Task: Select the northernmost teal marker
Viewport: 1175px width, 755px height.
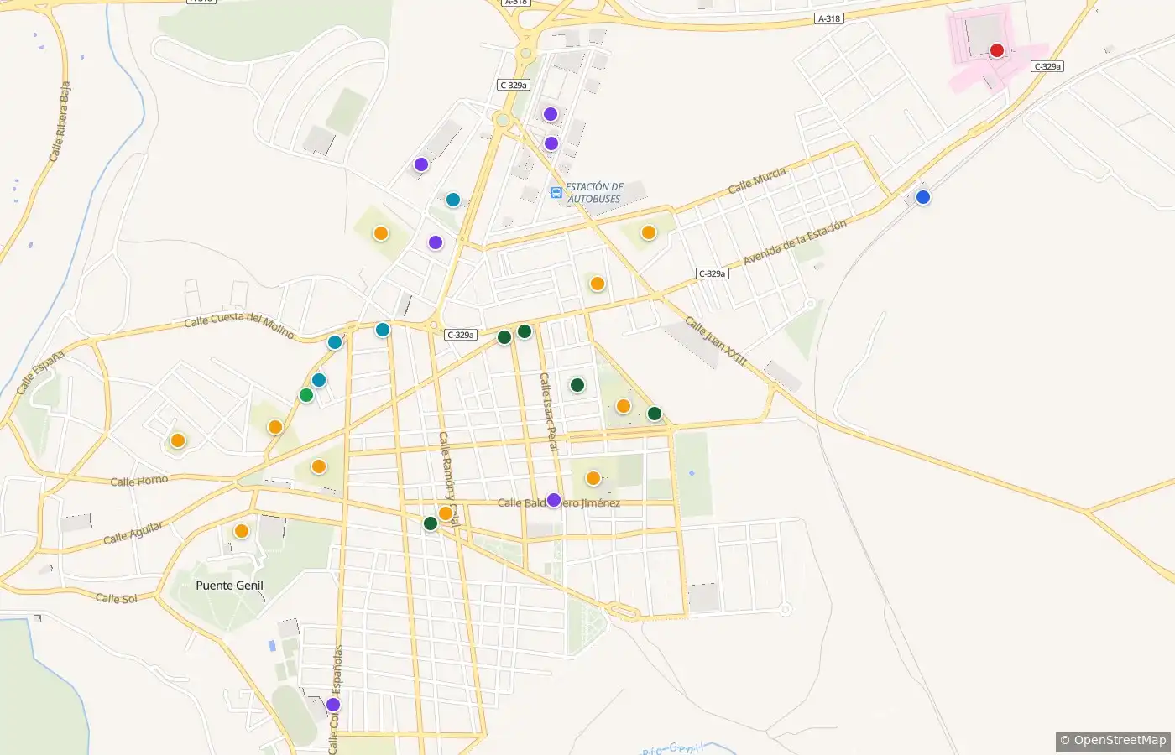Action: click(453, 200)
